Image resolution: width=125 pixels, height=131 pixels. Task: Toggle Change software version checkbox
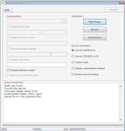point(8,70)
